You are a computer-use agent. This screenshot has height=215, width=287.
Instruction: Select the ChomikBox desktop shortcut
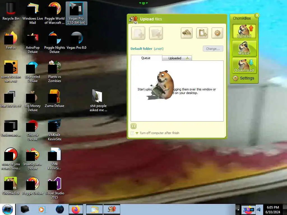[x=11, y=186]
